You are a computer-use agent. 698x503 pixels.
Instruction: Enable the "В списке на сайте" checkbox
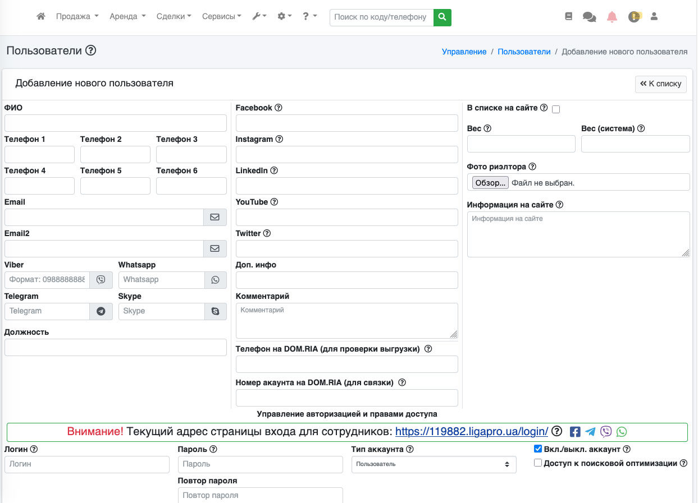click(556, 109)
